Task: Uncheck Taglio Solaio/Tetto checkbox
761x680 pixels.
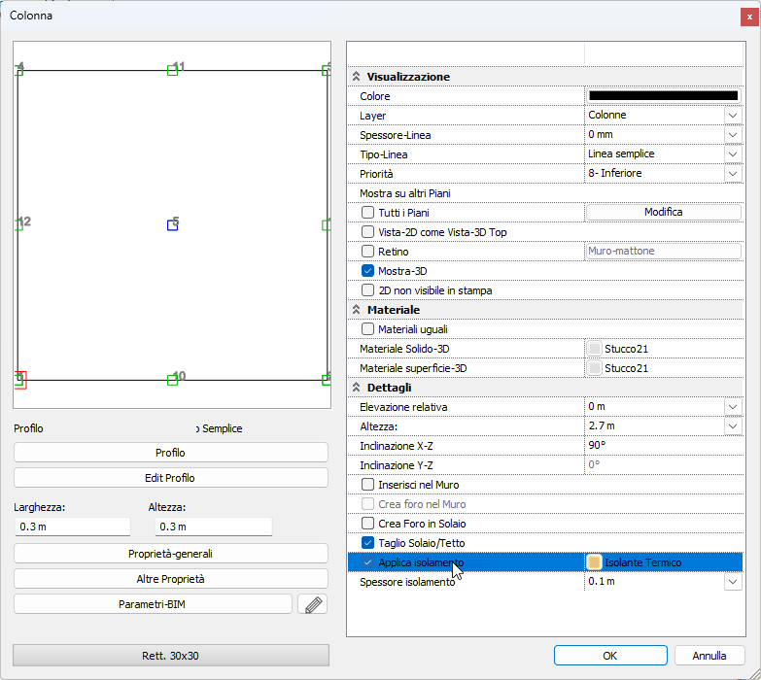Action: point(368,543)
